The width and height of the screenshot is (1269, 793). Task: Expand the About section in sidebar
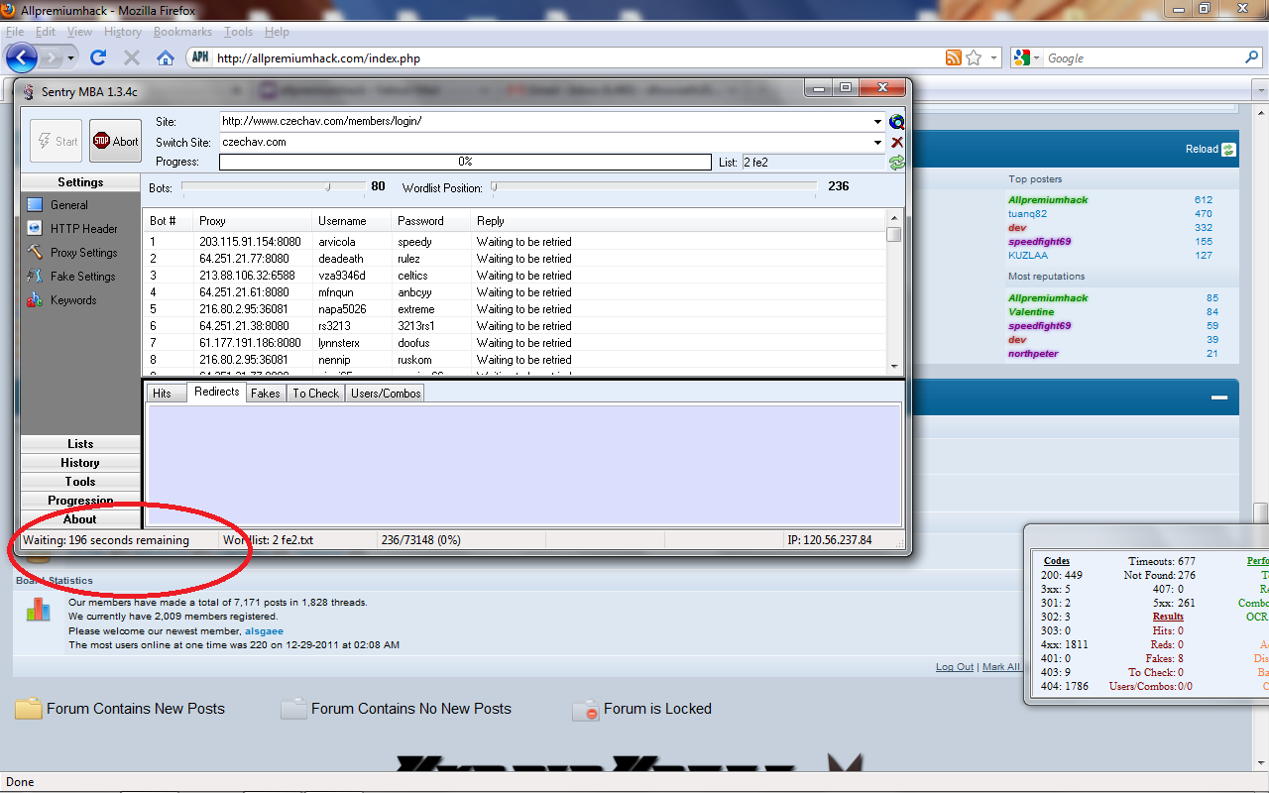[x=80, y=519]
